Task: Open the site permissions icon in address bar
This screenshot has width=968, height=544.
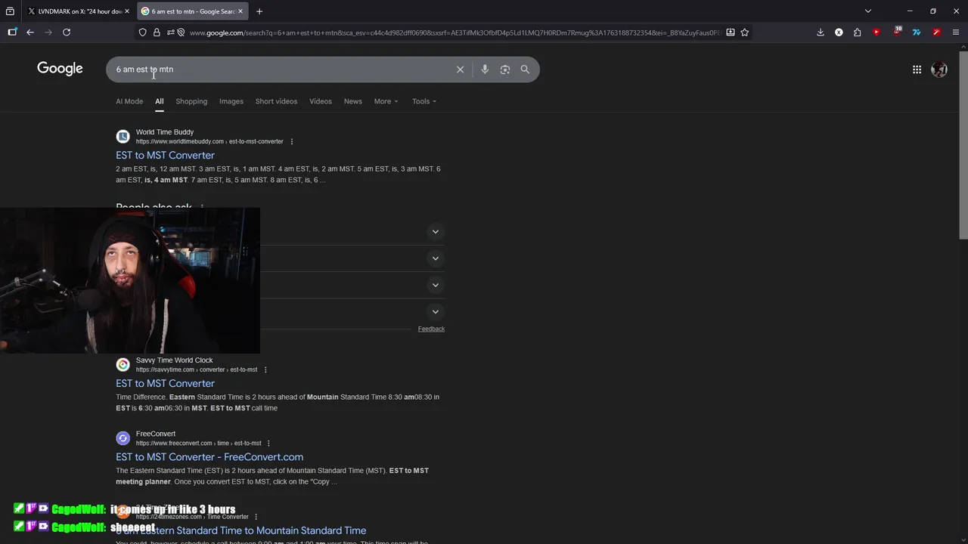Action: (171, 32)
